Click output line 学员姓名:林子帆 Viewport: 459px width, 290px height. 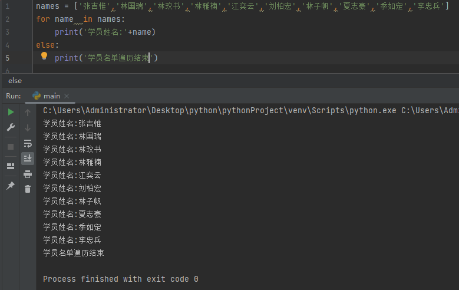click(72, 201)
